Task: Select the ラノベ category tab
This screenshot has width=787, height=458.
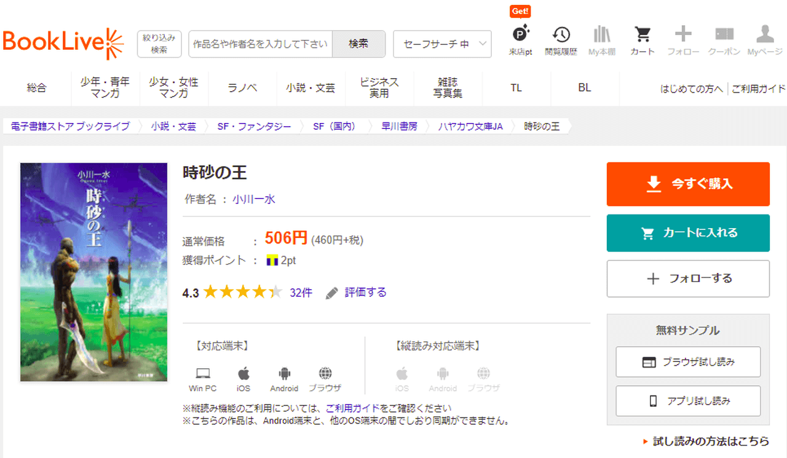Action: tap(242, 88)
